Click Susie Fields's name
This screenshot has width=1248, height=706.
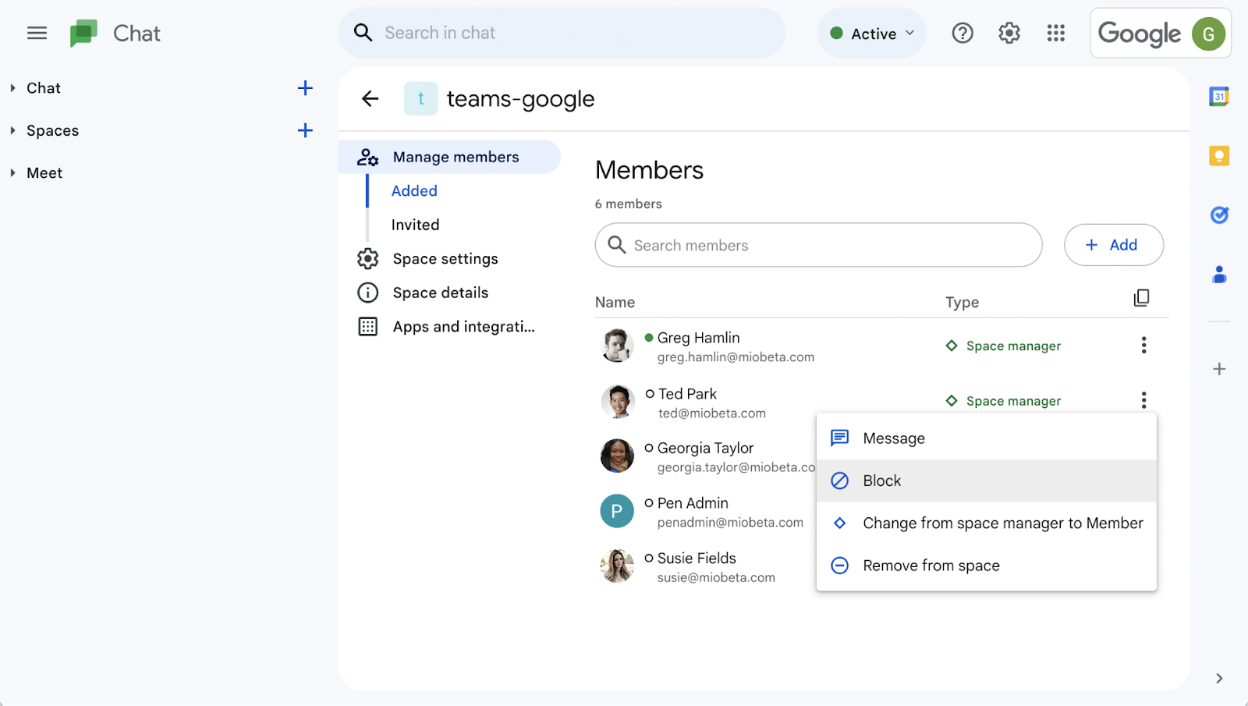(x=697, y=558)
